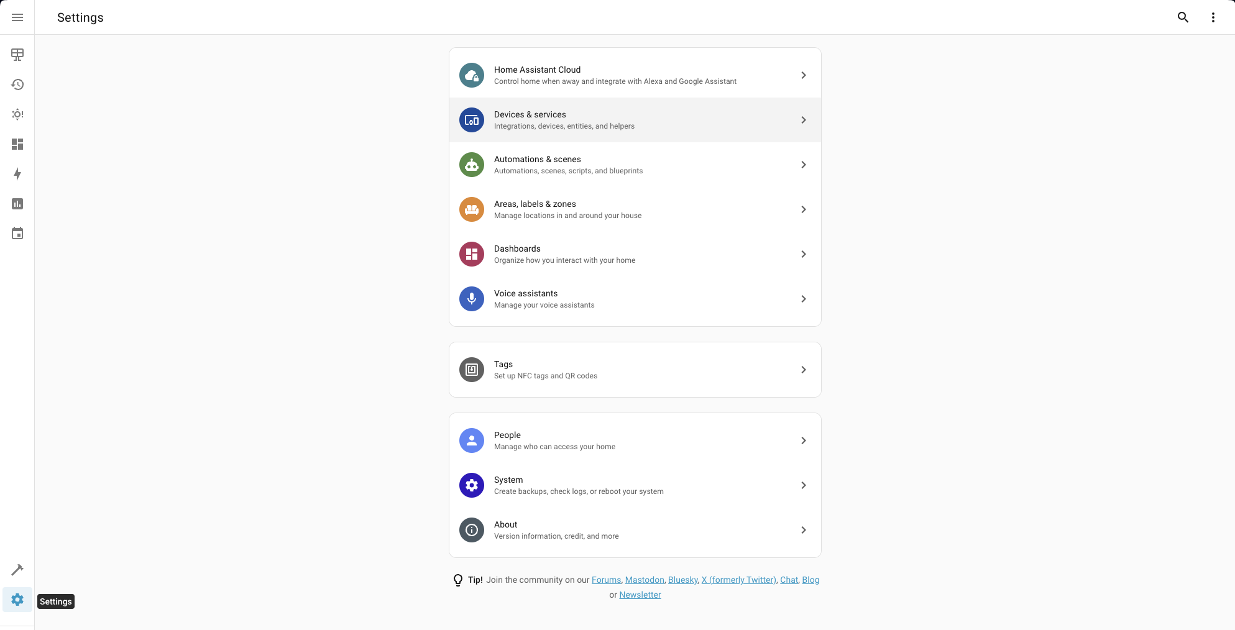
Task: Click the Areas, labels & zones sofa icon
Action: 472,209
